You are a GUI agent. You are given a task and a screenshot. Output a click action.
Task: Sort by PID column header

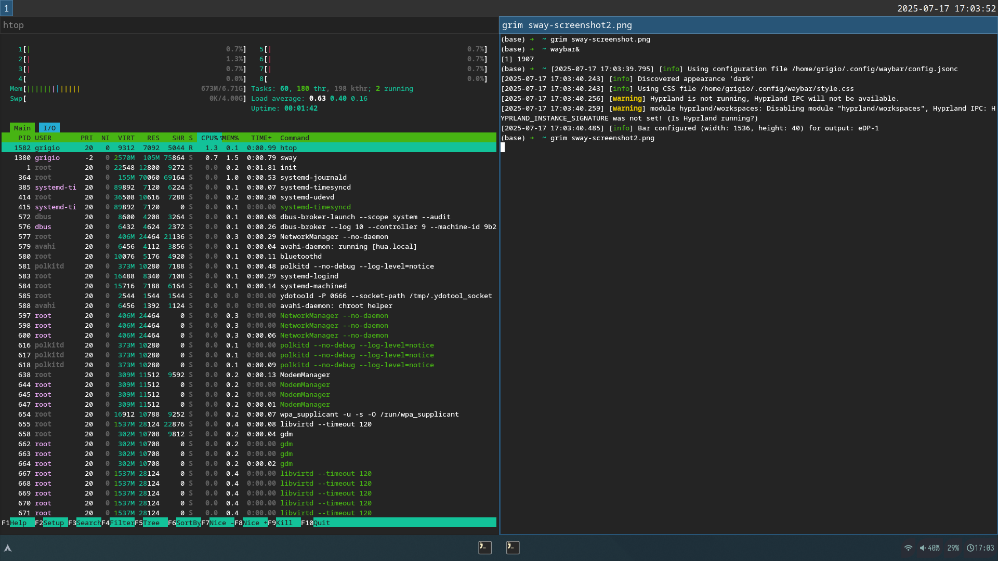[x=24, y=138]
